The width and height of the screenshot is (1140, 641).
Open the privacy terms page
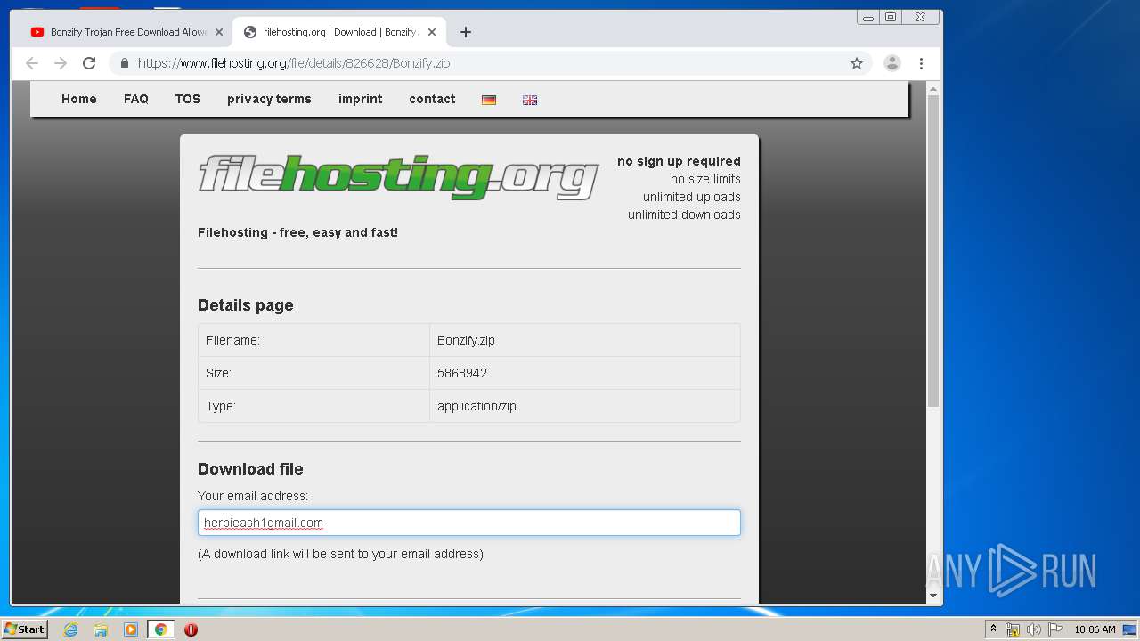coord(269,99)
